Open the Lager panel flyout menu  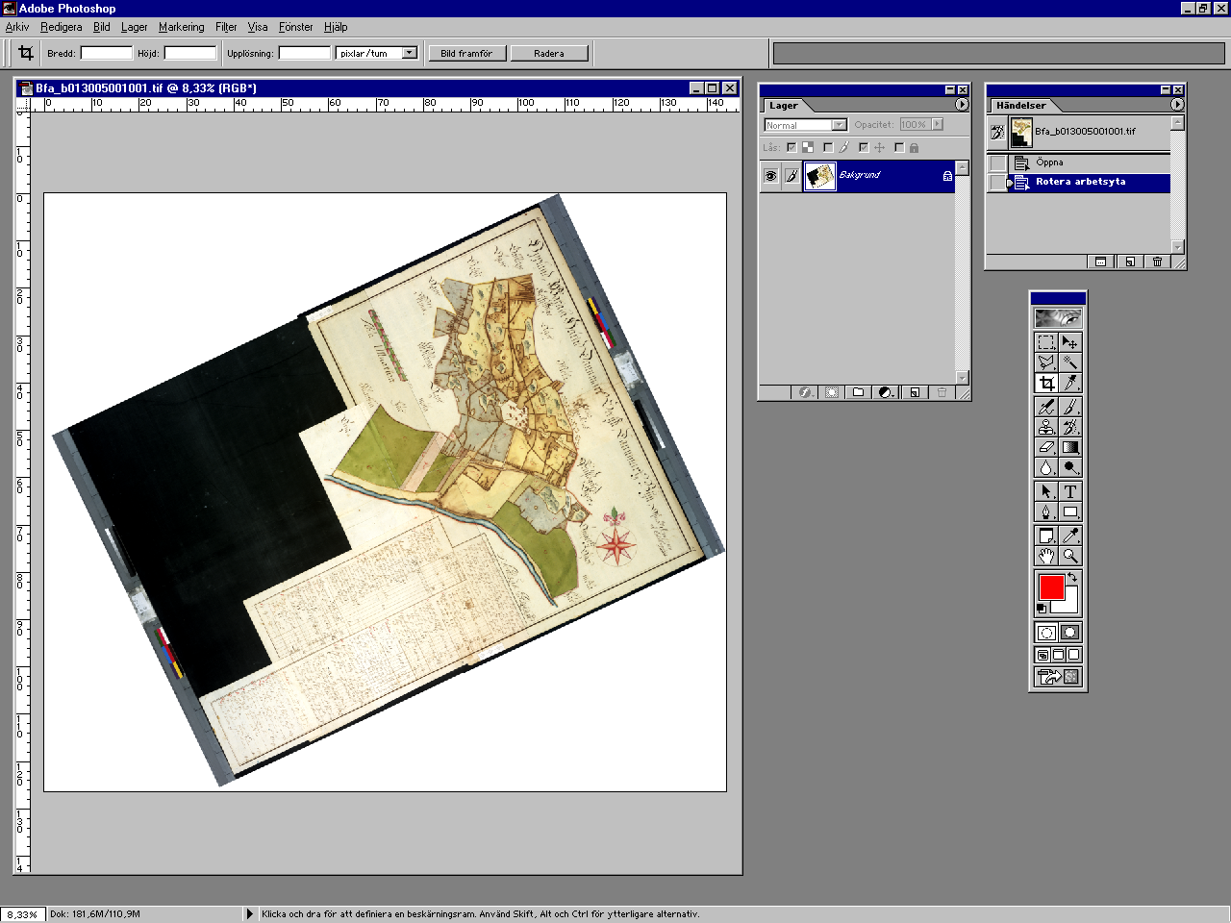[962, 105]
